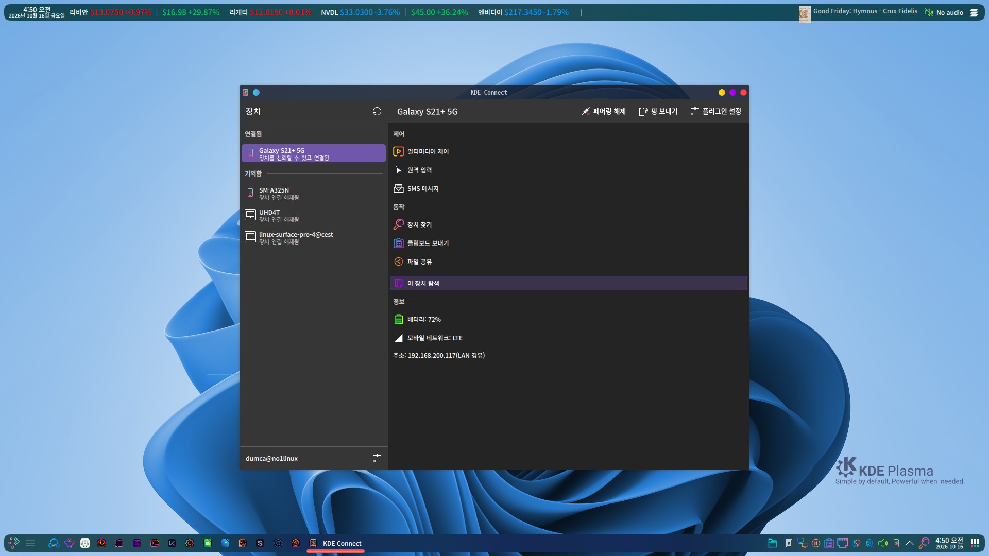Open the blue document app in taskbar
The image size is (989, 556).
225,543
